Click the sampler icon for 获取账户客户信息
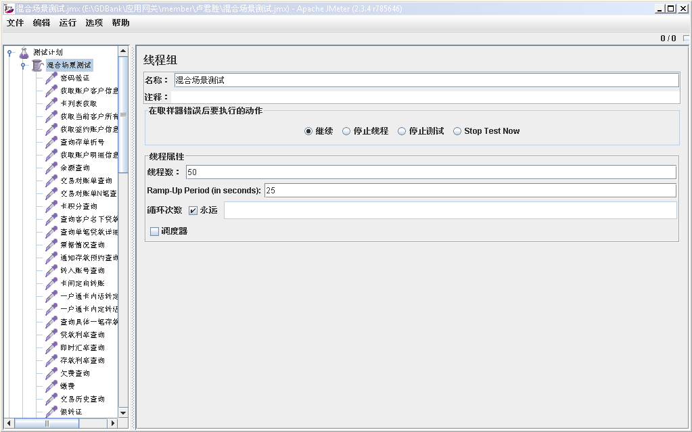The image size is (692, 432). tap(51, 91)
